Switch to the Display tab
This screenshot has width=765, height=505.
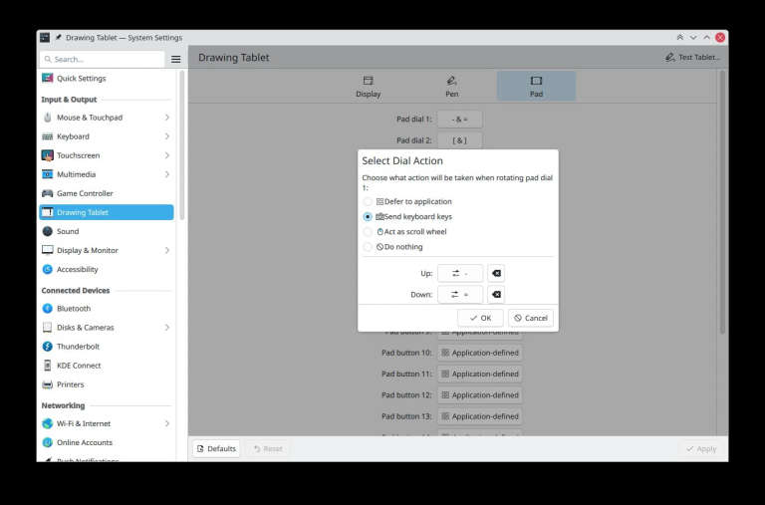tap(368, 86)
